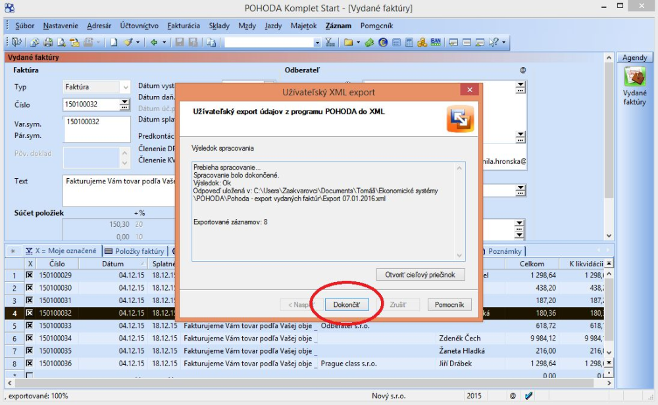The width and height of the screenshot is (658, 405).
Task: Toggle X mark on invoice 150100033
Action: (30, 325)
